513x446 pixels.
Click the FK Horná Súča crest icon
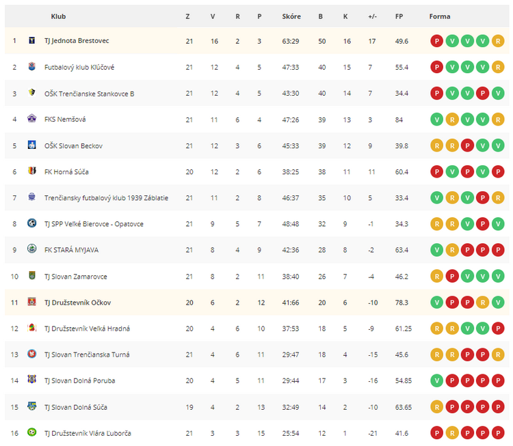(31, 171)
